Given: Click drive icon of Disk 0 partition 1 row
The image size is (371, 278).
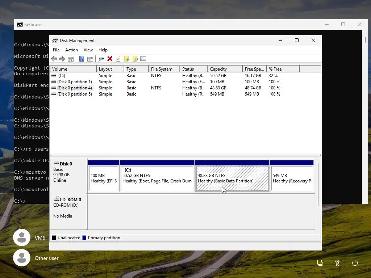Looking at the screenshot, I should (54, 81).
